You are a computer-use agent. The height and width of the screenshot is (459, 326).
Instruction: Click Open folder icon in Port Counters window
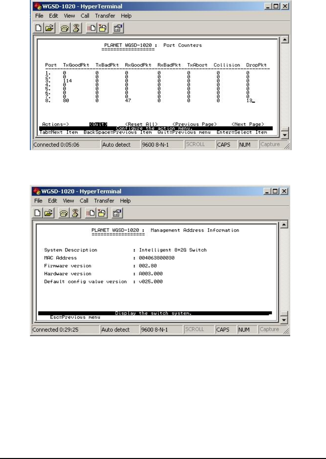coord(49,28)
